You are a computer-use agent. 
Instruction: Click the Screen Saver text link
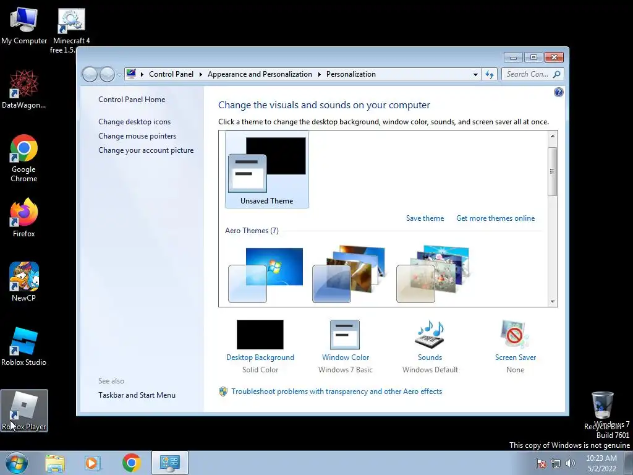pos(515,357)
